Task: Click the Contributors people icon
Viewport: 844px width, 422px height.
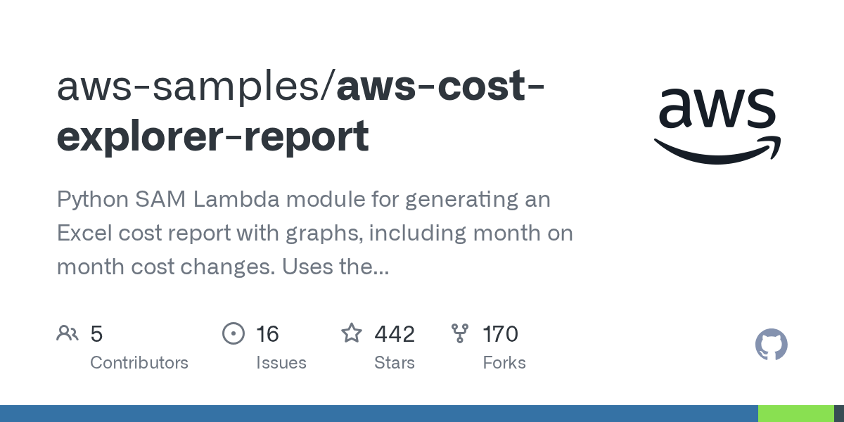Action: point(68,333)
